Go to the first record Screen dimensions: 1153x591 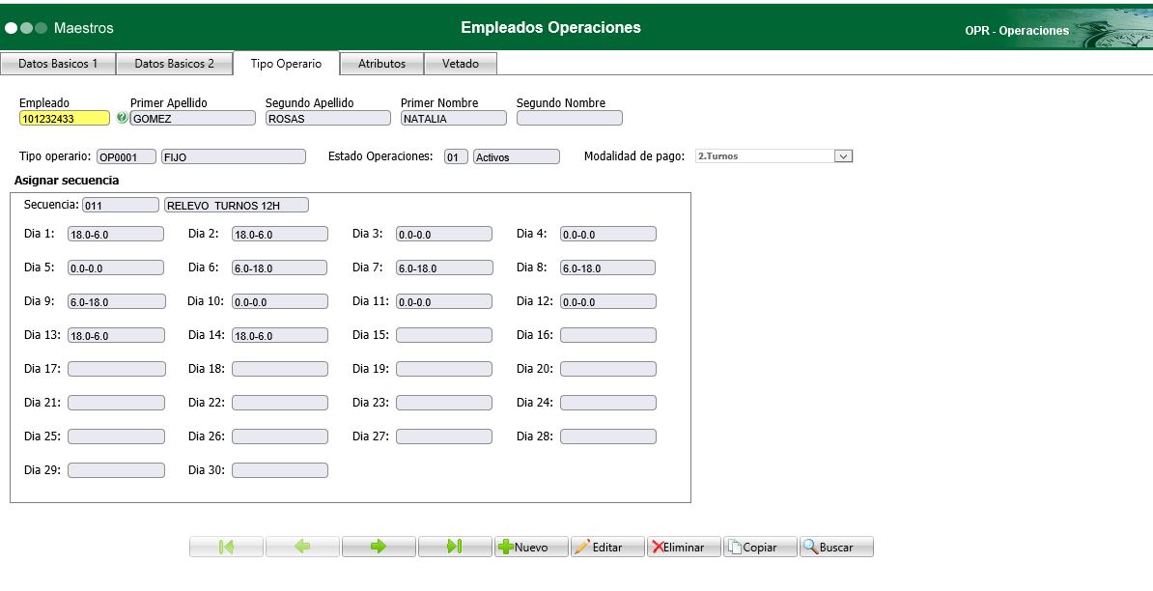227,547
